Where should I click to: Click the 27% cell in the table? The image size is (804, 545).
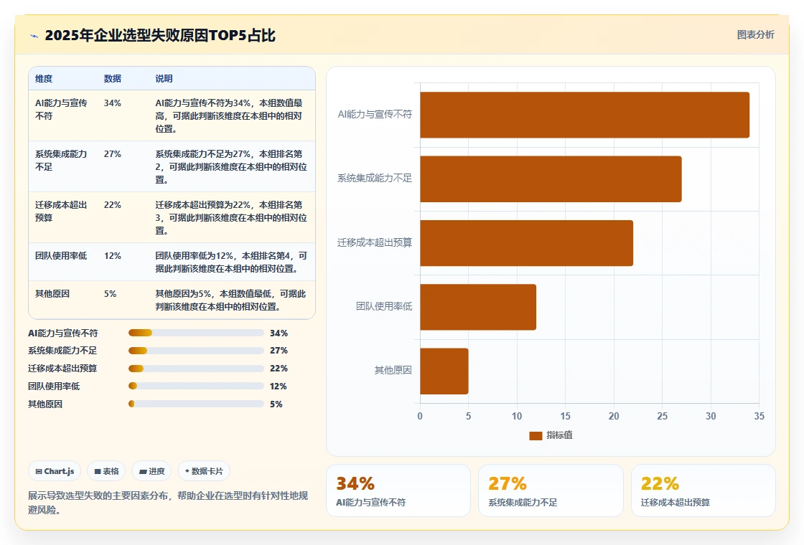pos(112,153)
